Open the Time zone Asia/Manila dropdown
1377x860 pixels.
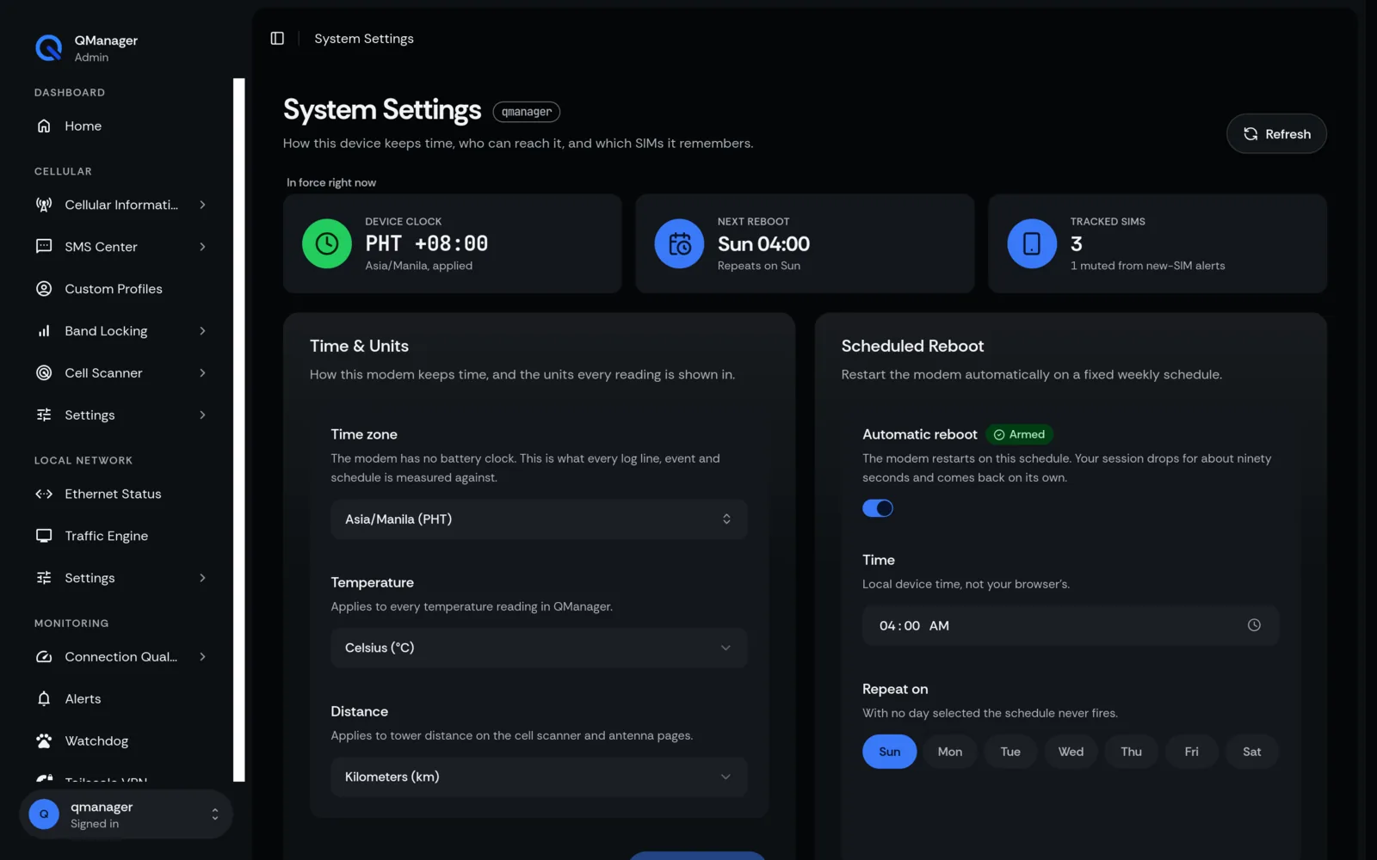click(539, 519)
